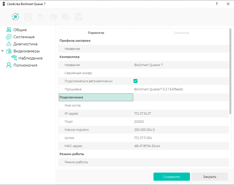Click the Значение column header
Image resolution: width=234 pixels, height=185 pixels.
click(181, 33)
